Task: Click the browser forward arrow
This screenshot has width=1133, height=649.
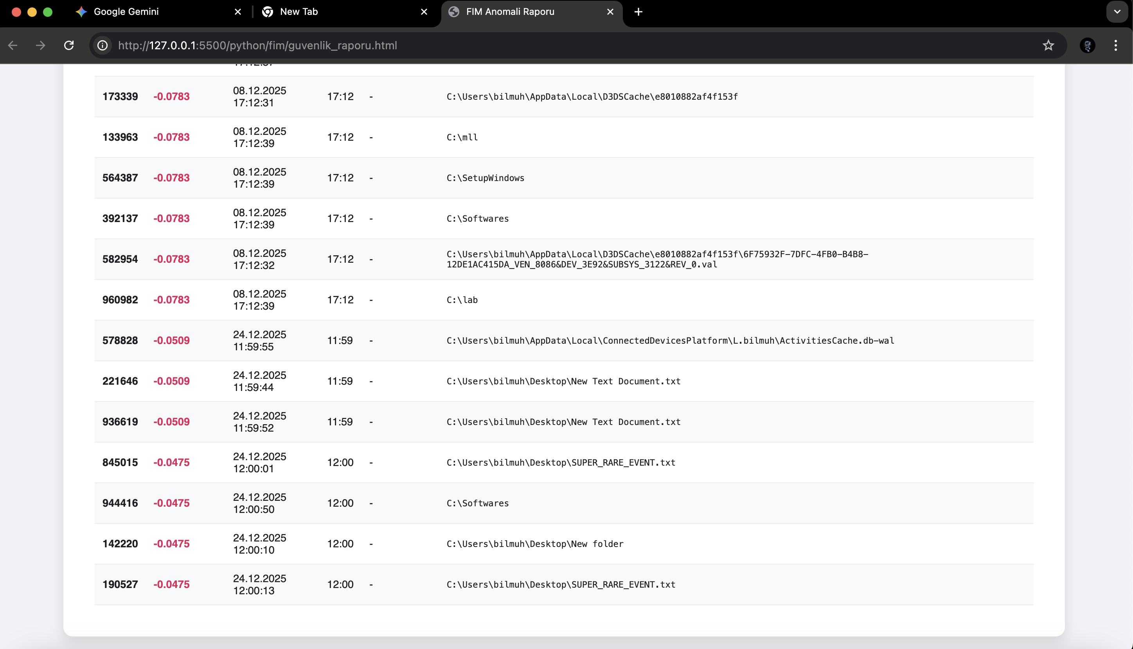Action: click(x=41, y=45)
